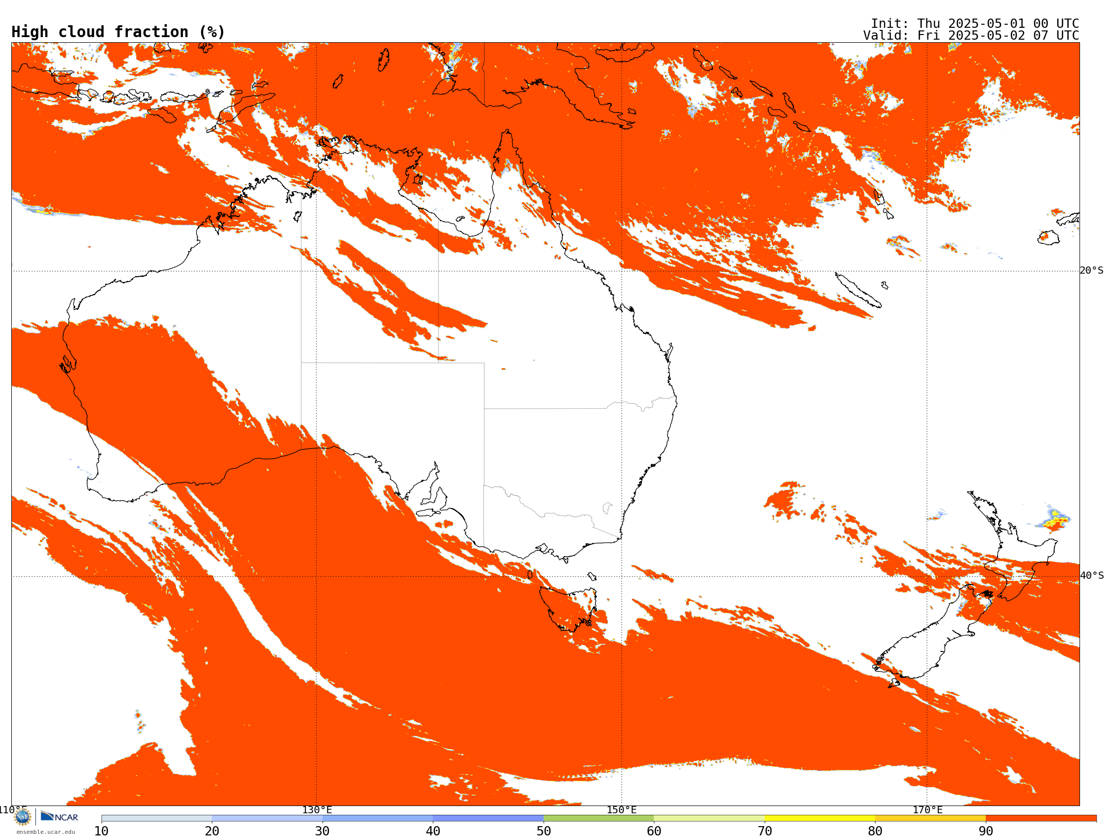Pick the light blue 20–30 colorbar segment

coord(267,818)
